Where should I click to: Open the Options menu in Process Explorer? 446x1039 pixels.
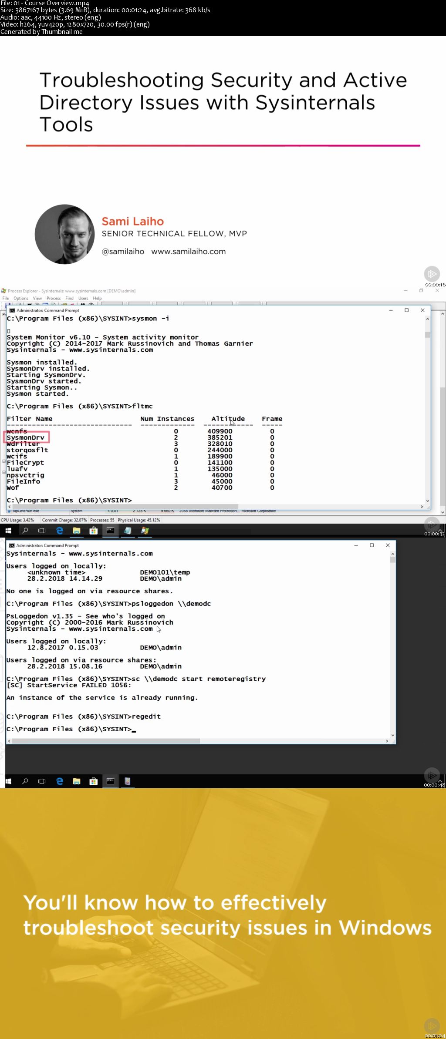point(21,298)
